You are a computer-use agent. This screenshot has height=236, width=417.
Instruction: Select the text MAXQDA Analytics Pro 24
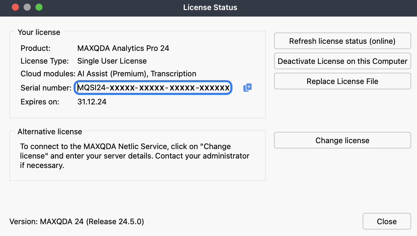point(123,48)
